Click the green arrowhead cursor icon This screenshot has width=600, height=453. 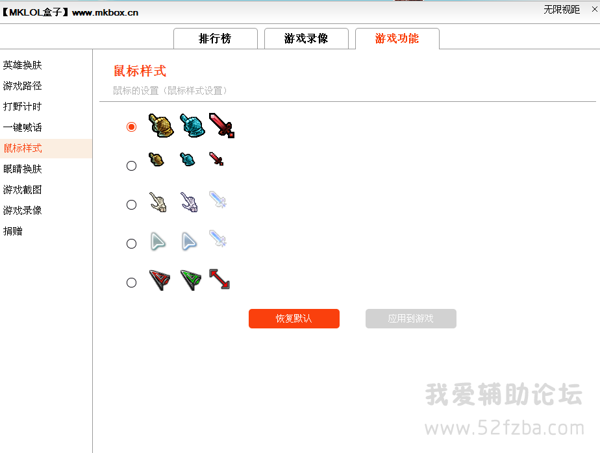pyautogui.click(x=190, y=280)
